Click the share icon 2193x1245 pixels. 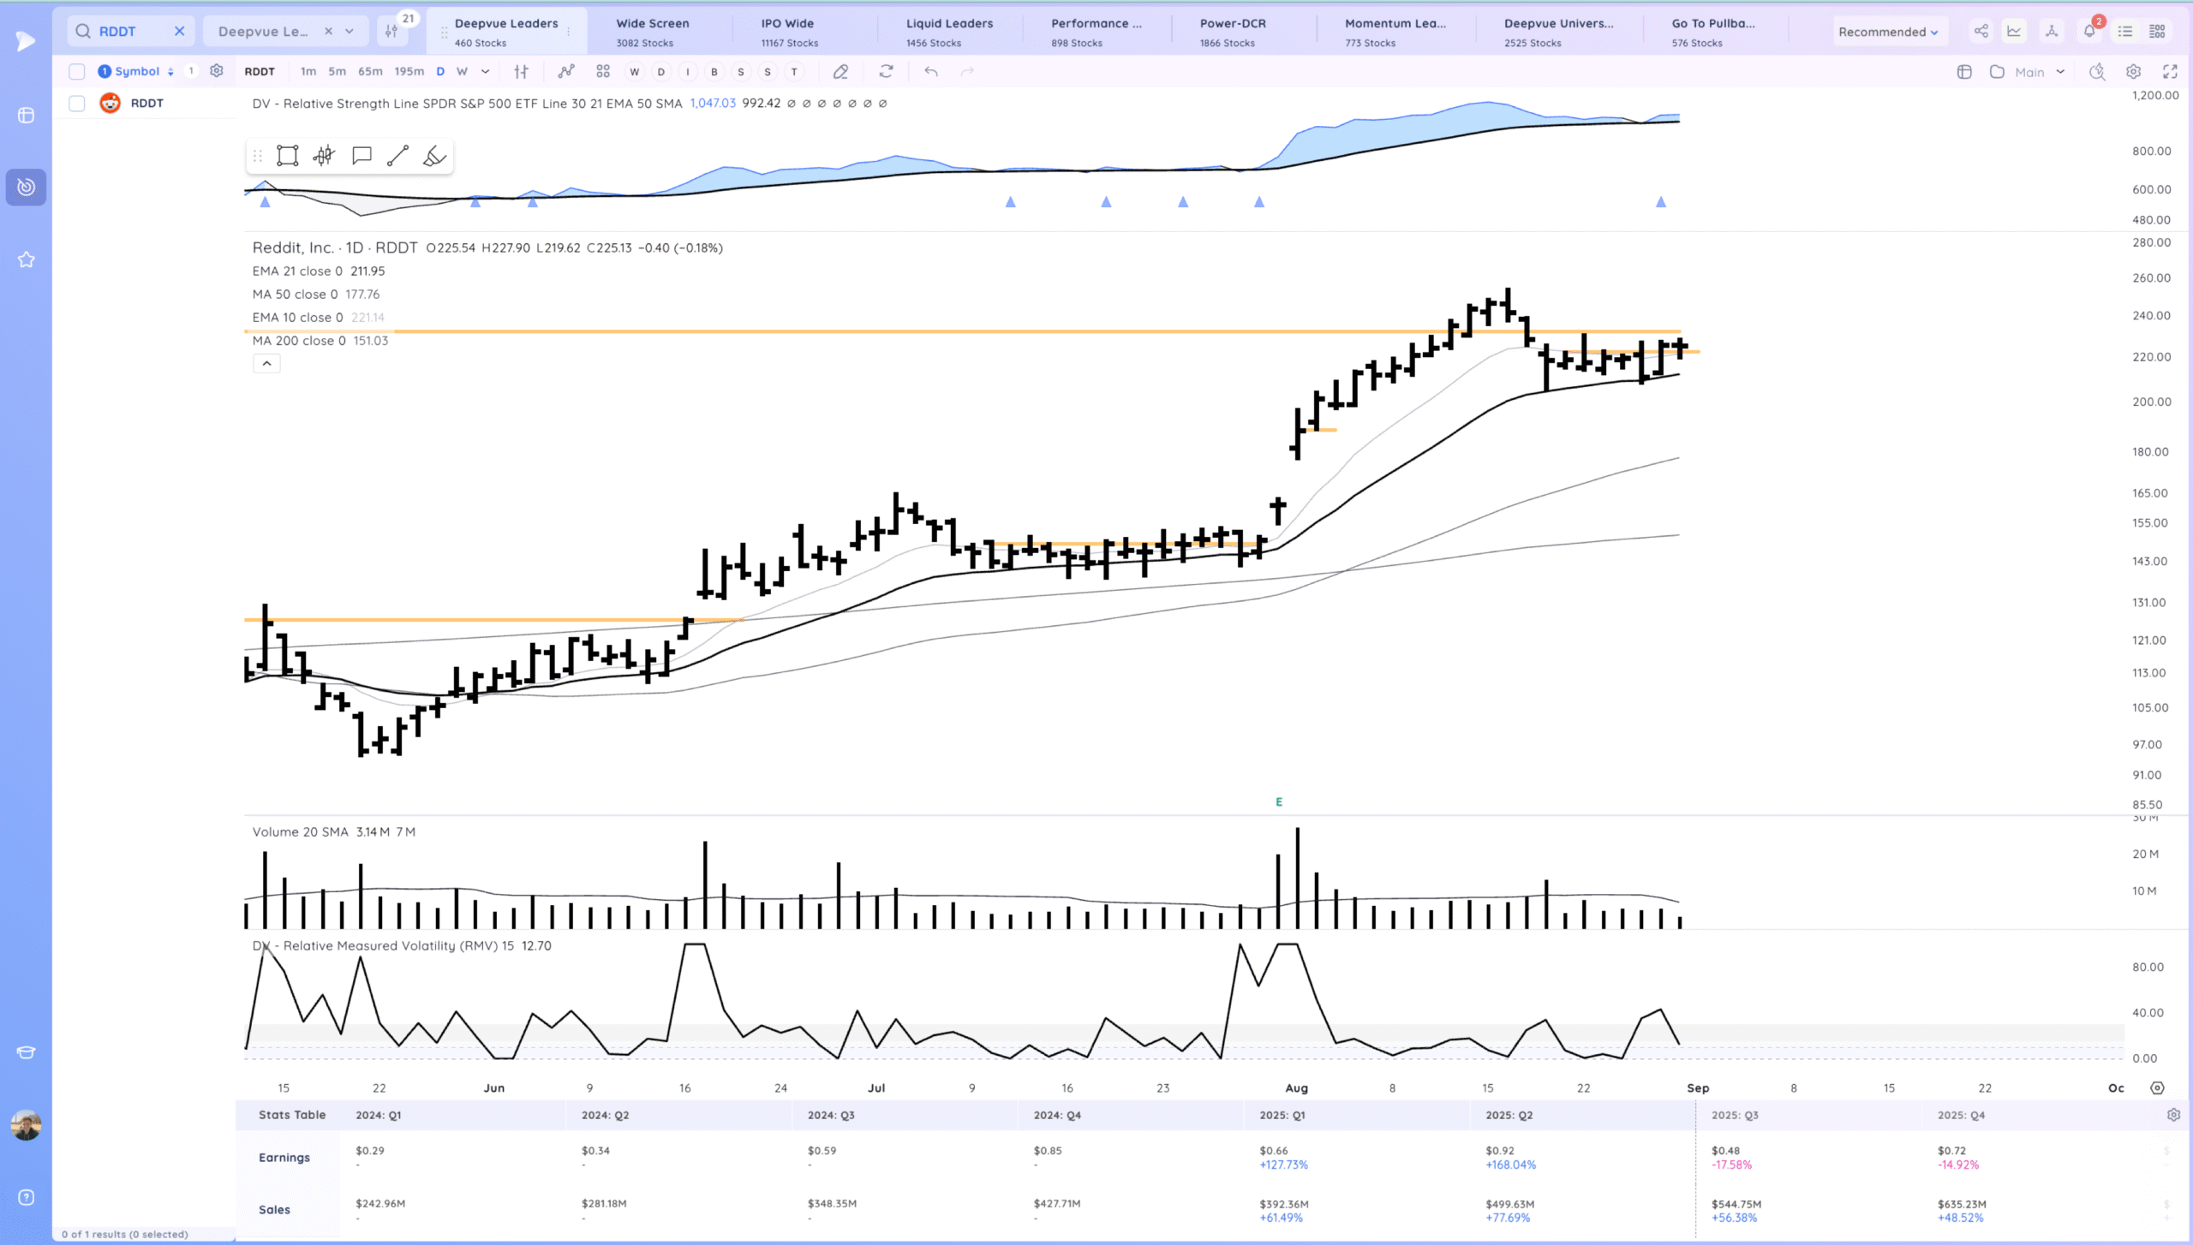(x=1981, y=32)
